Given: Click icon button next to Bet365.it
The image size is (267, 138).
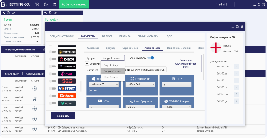Looking at the screenshot, I should [236, 80].
